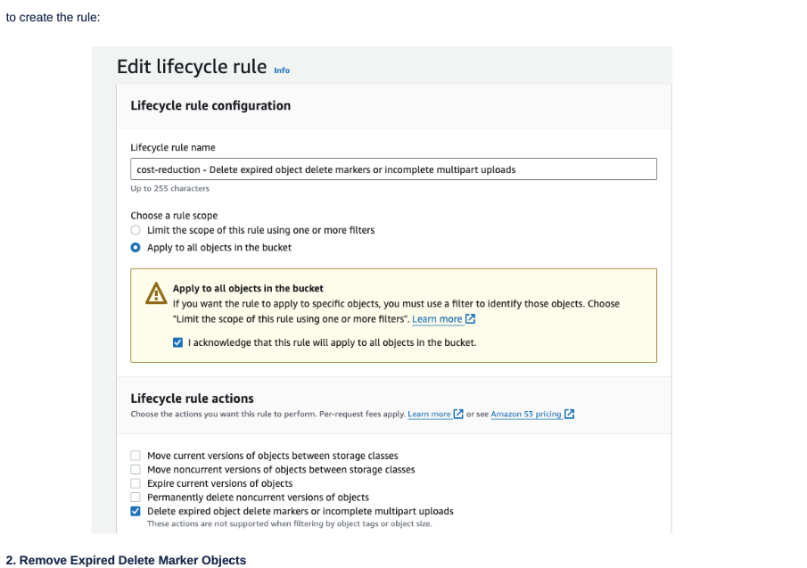Click the external link icon after Learn more under actions
This screenshot has width=807, height=568.
click(x=460, y=414)
